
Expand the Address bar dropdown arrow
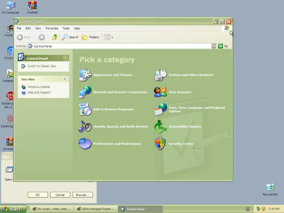tap(214, 46)
